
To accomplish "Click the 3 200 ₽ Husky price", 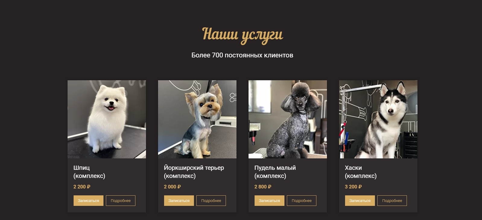I will coord(354,187).
